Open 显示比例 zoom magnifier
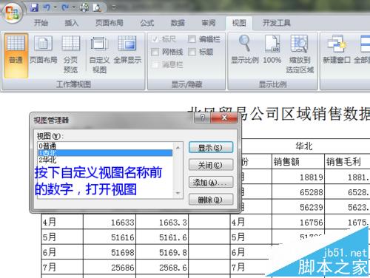This screenshot has width=370, height=278. (245, 50)
